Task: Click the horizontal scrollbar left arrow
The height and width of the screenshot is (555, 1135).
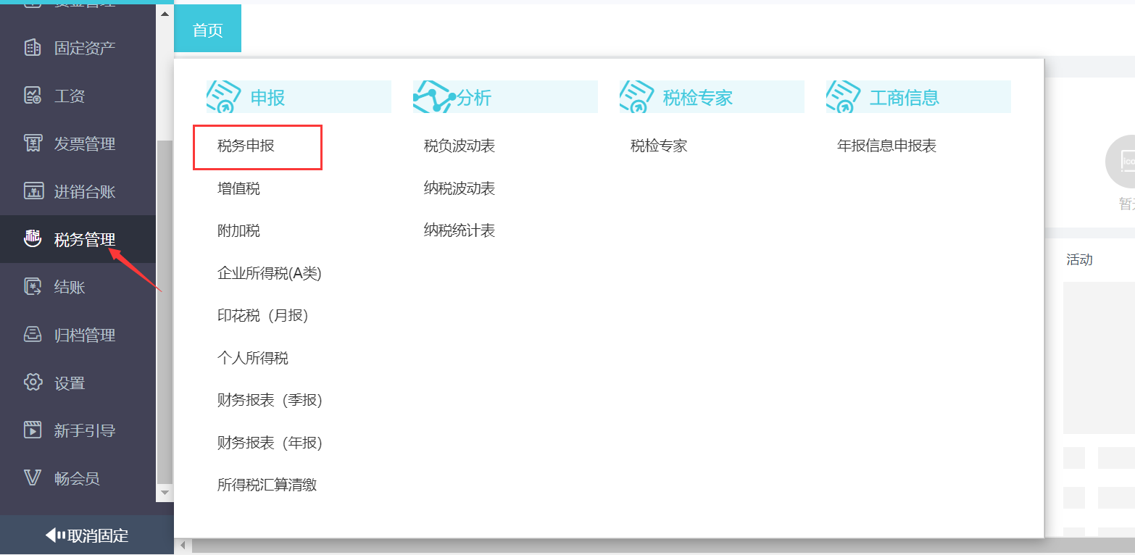Action: 183,545
